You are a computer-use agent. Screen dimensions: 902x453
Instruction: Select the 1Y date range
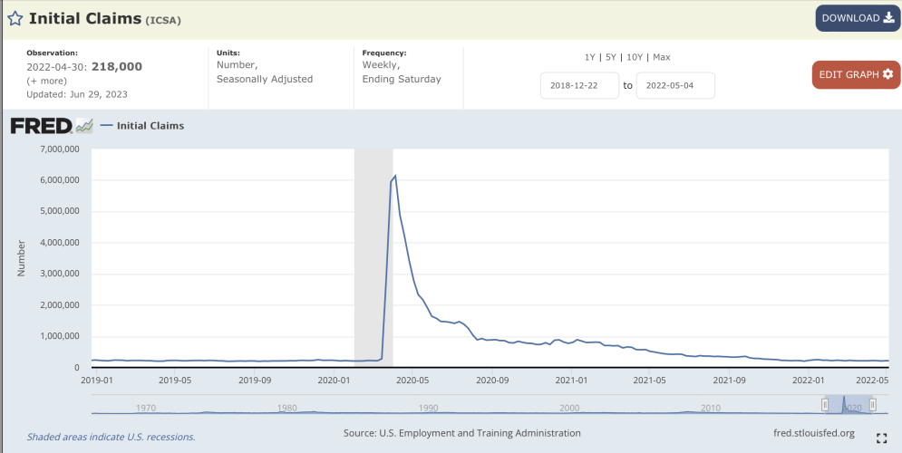(x=589, y=57)
